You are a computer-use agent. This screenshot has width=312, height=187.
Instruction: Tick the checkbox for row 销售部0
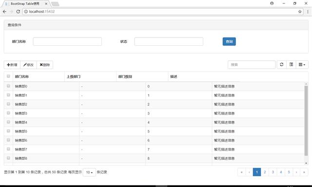coord(8,86)
